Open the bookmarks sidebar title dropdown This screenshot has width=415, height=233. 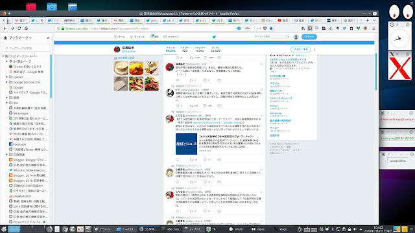[x=20, y=38]
